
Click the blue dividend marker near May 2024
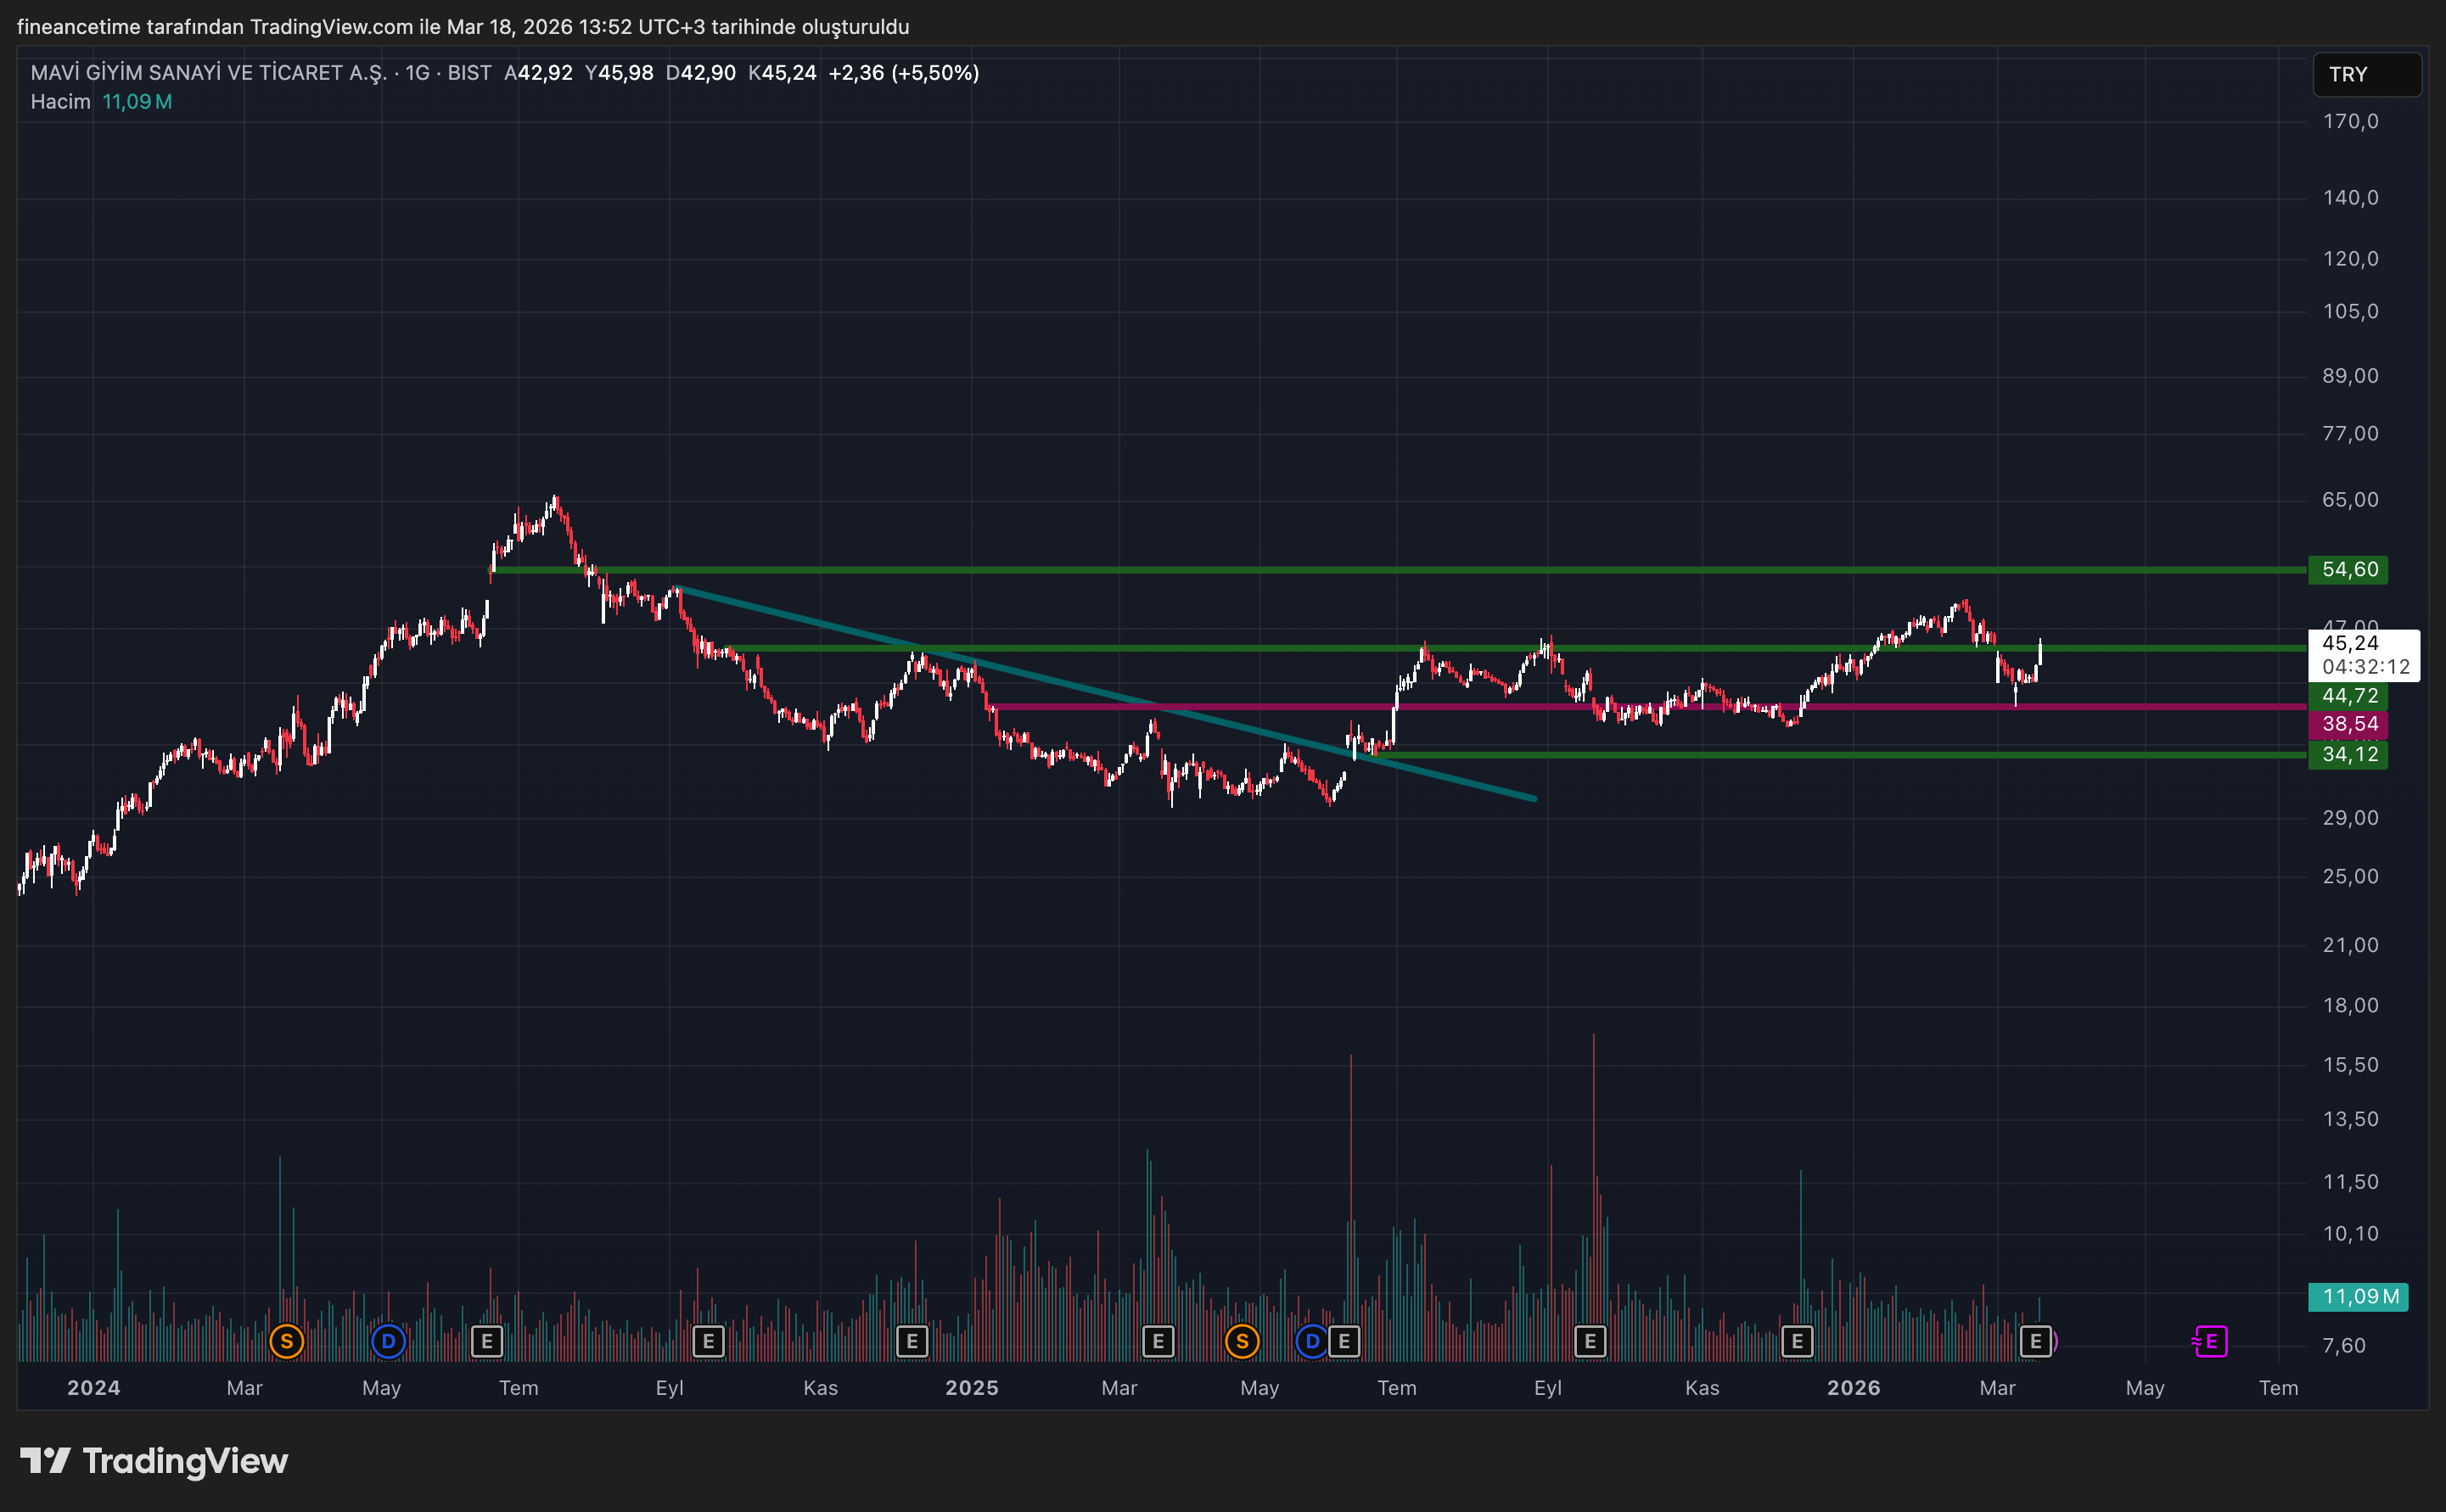388,1341
